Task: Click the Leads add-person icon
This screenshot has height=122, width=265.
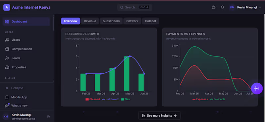Action: coord(7,58)
